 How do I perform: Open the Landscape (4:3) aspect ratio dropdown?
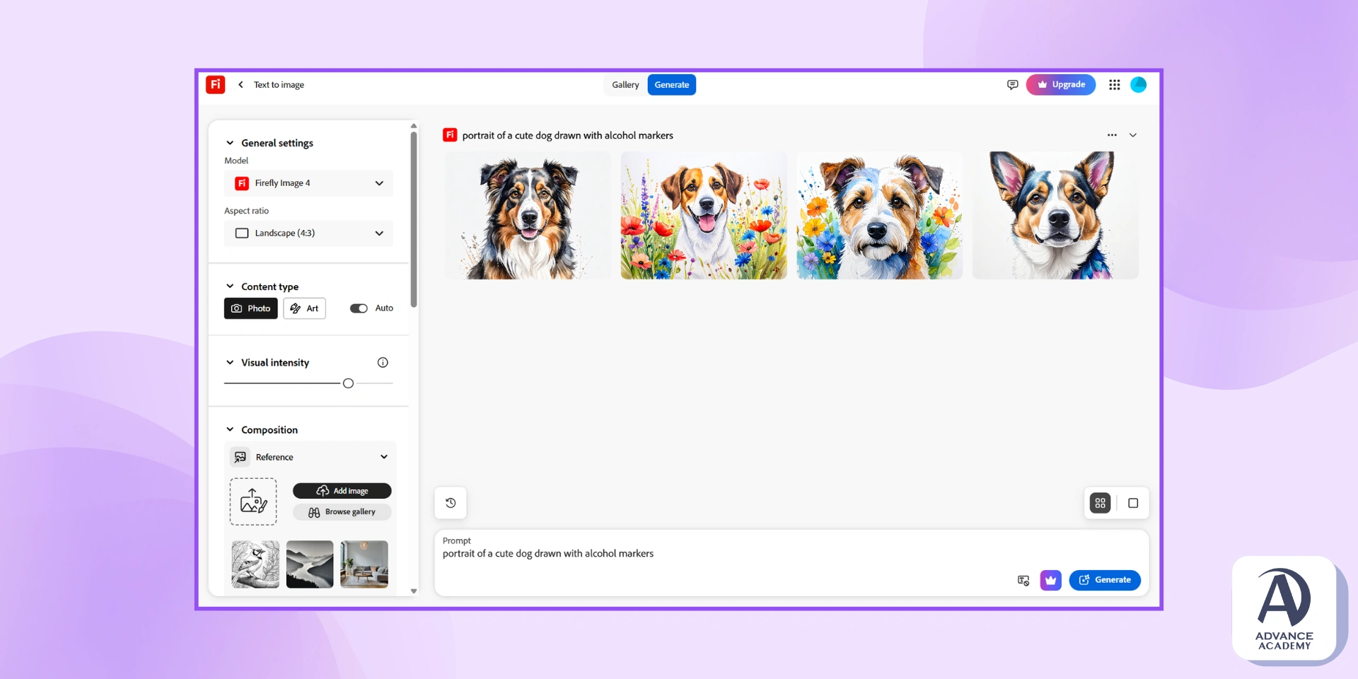(308, 233)
